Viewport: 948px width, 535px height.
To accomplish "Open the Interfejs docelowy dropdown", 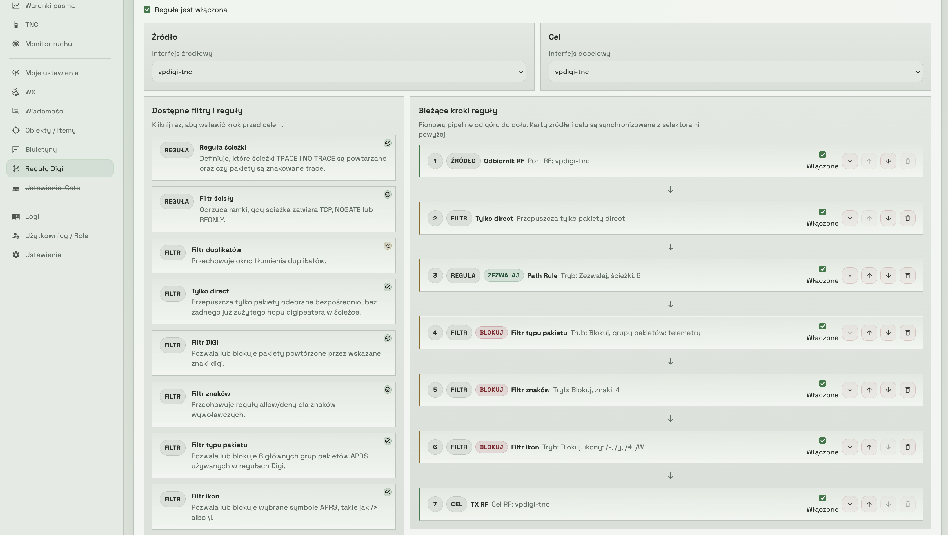I will 735,72.
